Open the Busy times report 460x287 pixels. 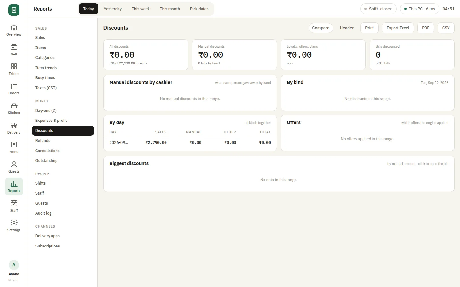click(63, 78)
